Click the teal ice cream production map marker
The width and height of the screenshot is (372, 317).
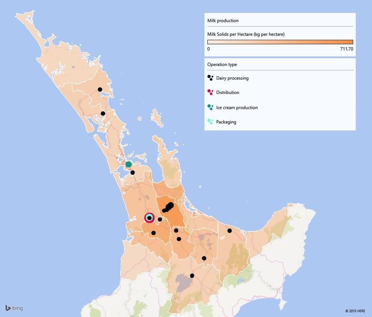(129, 164)
